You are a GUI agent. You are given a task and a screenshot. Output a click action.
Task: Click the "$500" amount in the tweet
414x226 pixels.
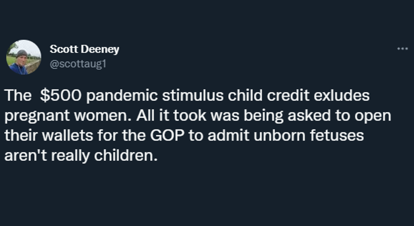pyautogui.click(x=61, y=95)
